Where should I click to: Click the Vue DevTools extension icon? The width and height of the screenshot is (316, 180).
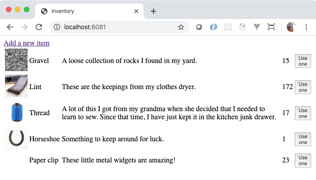click(257, 27)
